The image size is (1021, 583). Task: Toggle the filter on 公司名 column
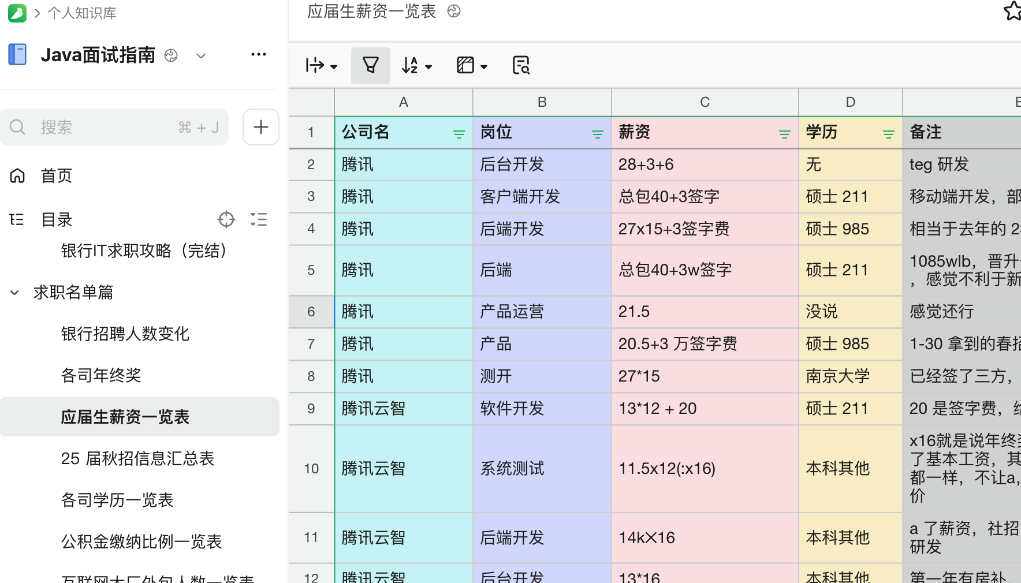[x=459, y=134]
